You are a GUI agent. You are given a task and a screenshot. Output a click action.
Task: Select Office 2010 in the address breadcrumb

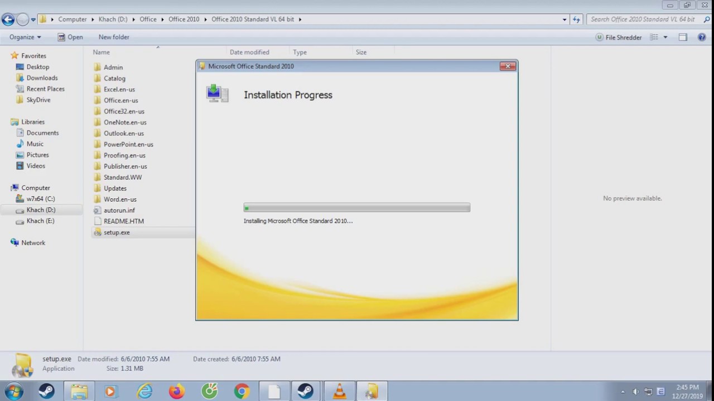pos(184,19)
